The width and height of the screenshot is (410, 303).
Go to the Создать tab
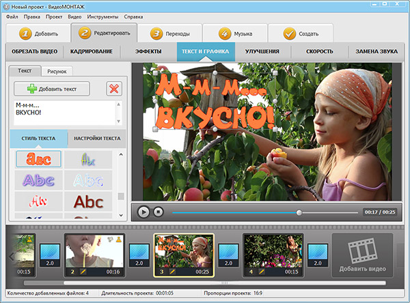pos(301,33)
